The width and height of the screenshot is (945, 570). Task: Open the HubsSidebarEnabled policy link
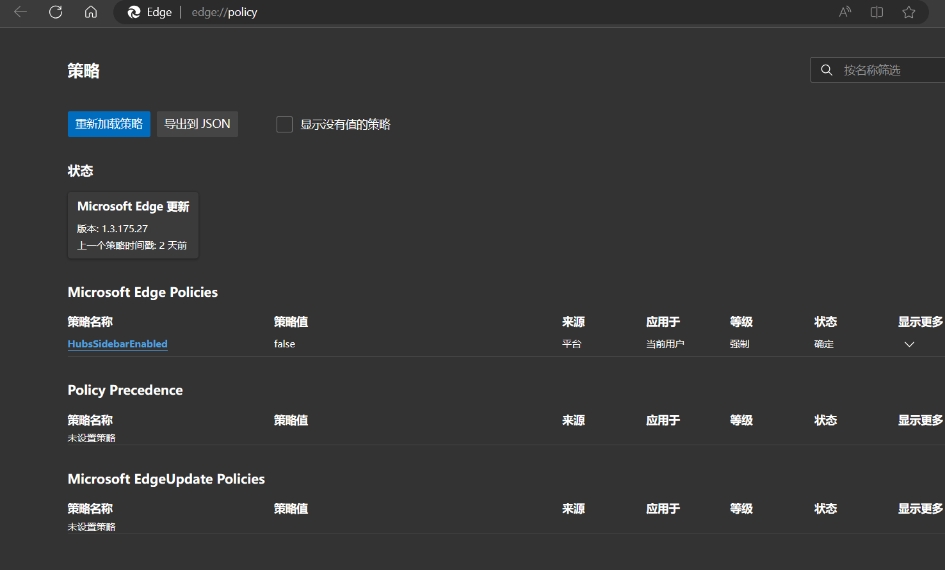(x=118, y=344)
